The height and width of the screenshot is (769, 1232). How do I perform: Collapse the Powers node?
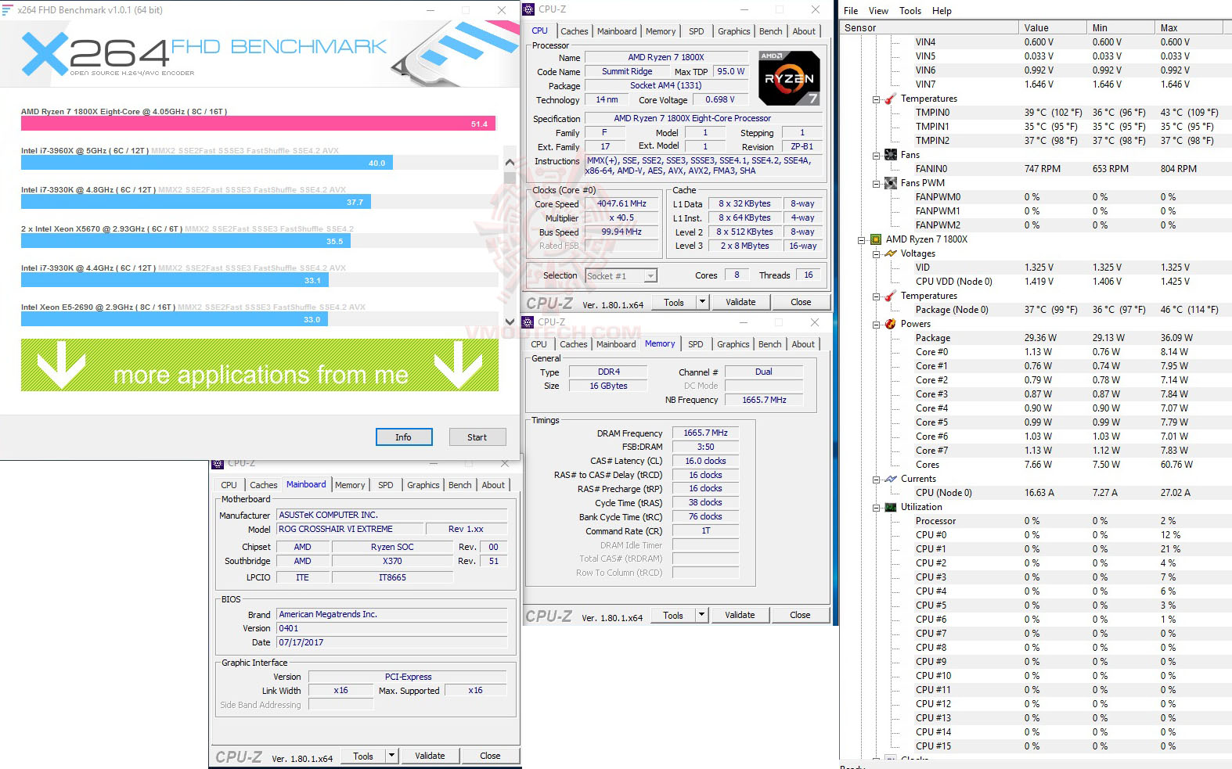[877, 325]
